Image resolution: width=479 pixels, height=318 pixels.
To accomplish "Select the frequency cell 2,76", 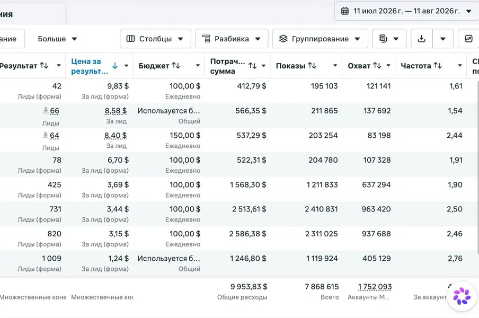I will pyautogui.click(x=455, y=259).
